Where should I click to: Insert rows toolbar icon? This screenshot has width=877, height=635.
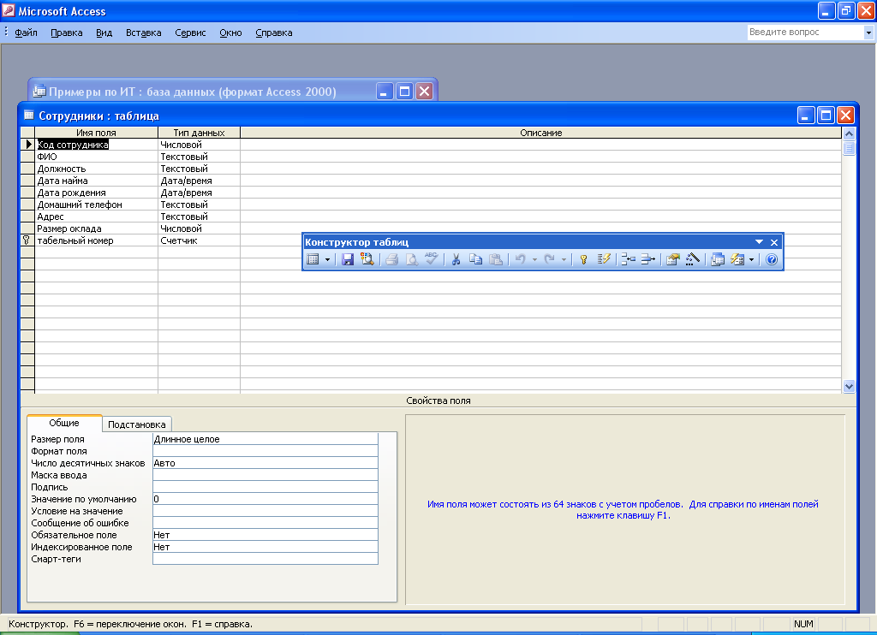[628, 259]
